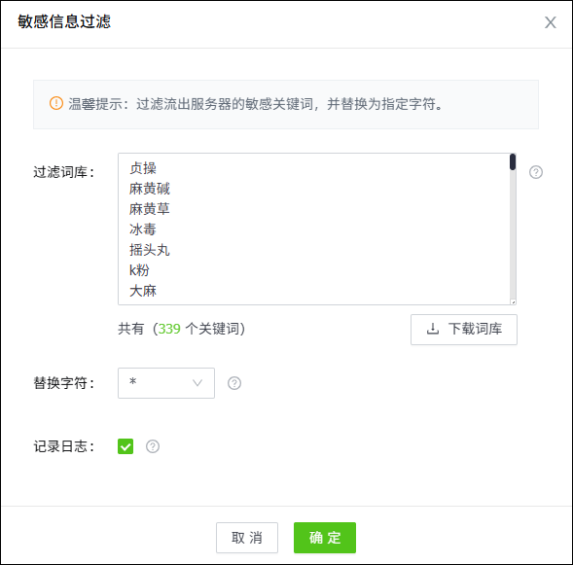This screenshot has width=573, height=565.
Task: Click the keyword 摇头丸 in the list
Action: 150,250
